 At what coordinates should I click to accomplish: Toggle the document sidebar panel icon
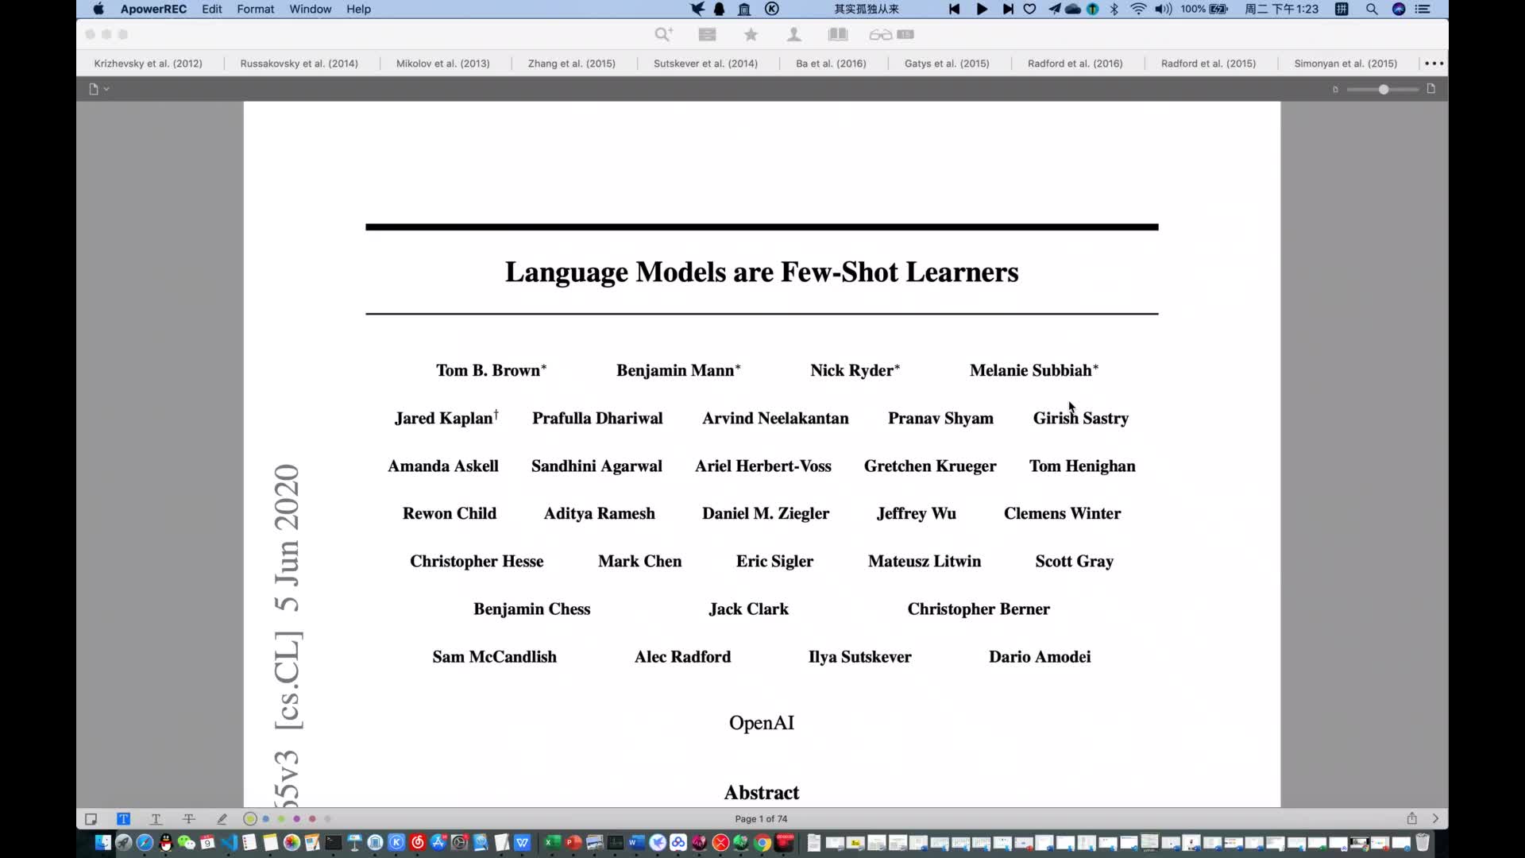click(x=96, y=89)
